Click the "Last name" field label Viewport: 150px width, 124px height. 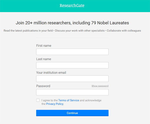click(x=43, y=59)
